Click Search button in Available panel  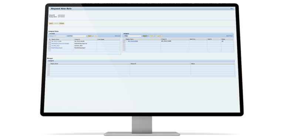pos(90,36)
